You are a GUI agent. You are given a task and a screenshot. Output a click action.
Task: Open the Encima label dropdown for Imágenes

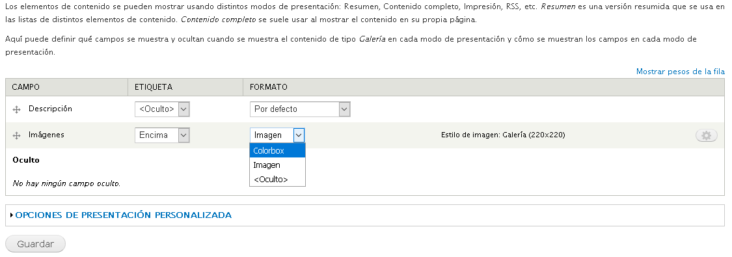pyautogui.click(x=162, y=135)
